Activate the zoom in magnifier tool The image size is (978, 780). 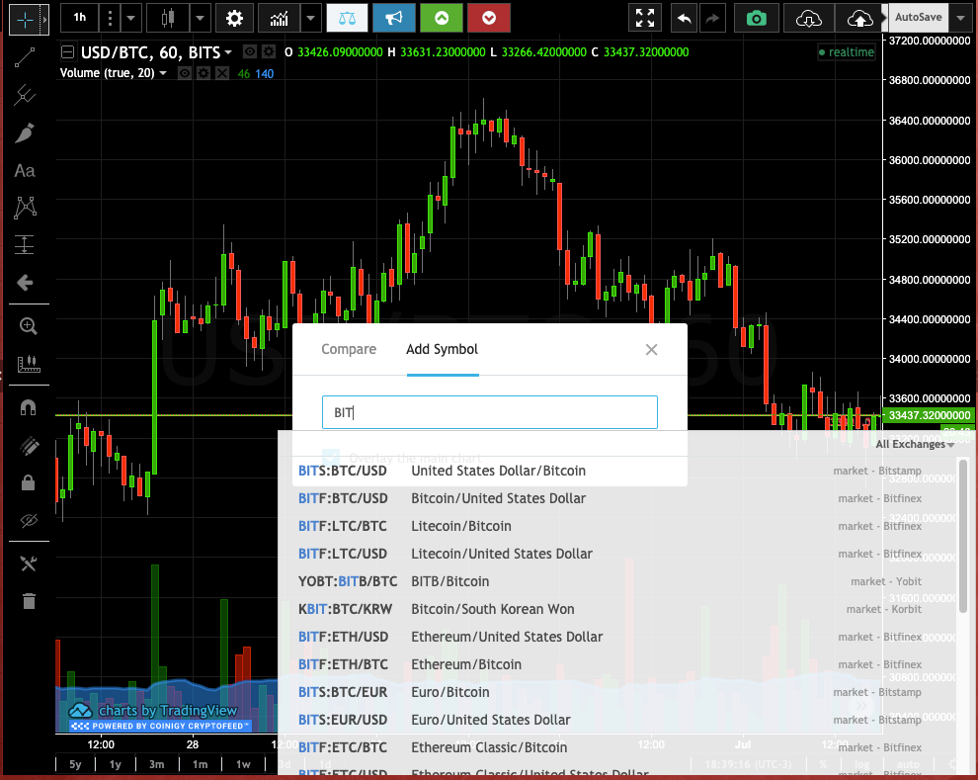pos(28,325)
